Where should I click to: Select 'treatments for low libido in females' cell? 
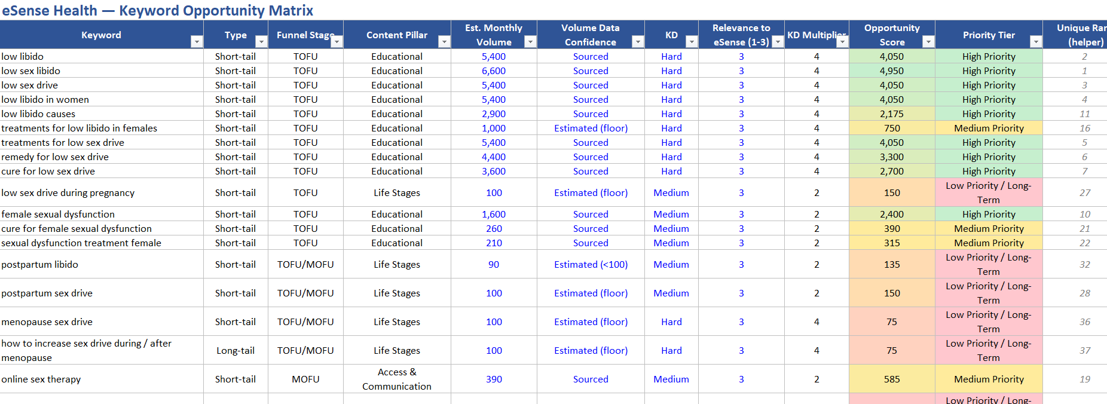coord(102,128)
